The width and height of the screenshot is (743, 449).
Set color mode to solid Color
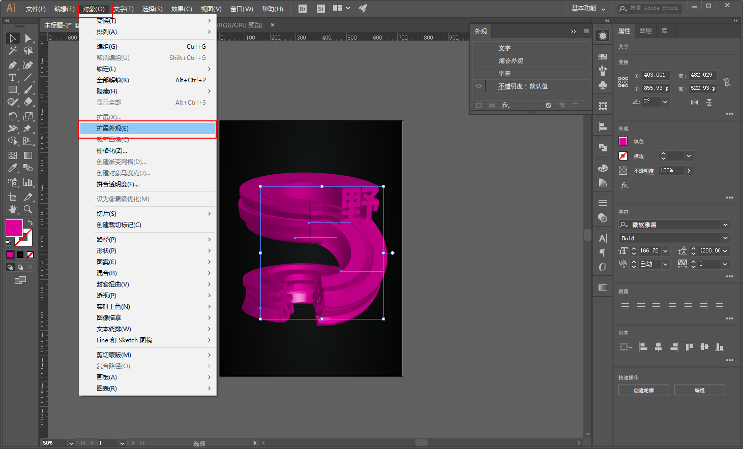click(x=10, y=254)
